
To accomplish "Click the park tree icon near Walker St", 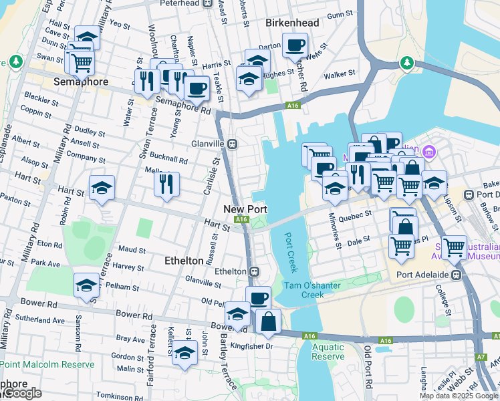I will click(x=407, y=63).
